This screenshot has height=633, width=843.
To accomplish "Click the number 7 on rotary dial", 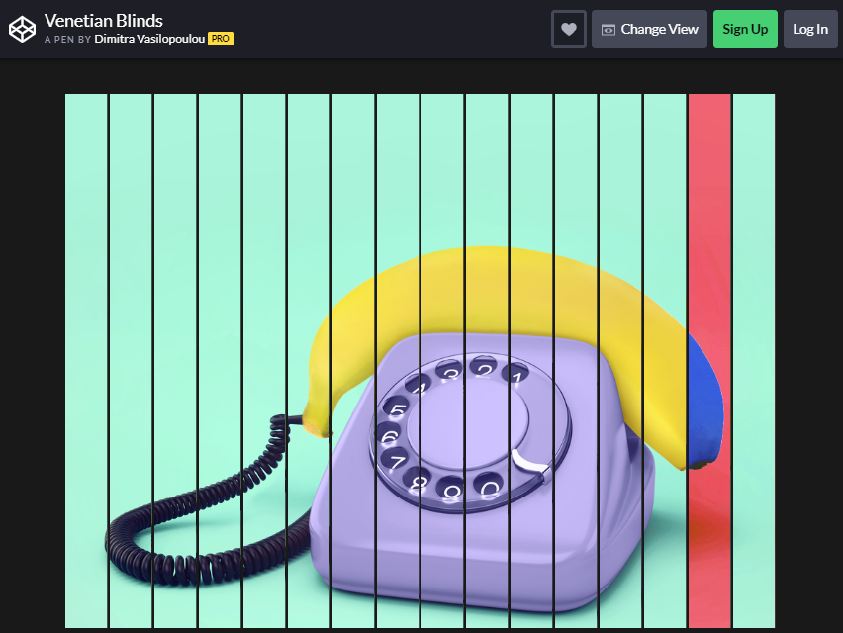I will click(x=397, y=461).
